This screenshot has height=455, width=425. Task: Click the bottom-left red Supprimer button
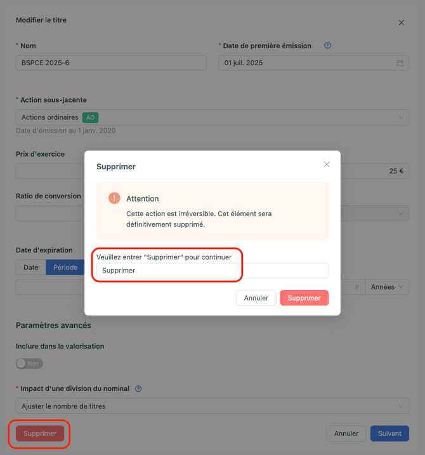[40, 433]
